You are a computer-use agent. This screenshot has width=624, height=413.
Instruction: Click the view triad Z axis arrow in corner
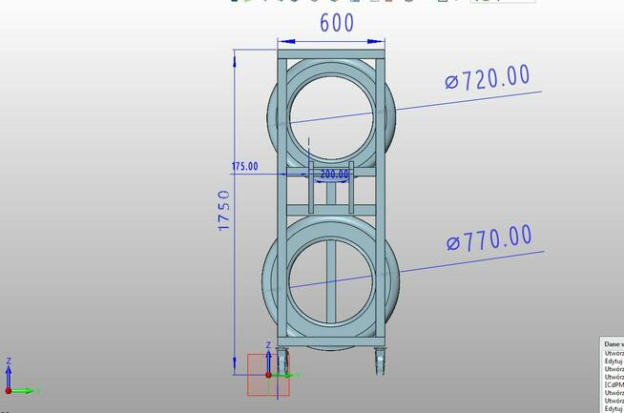(x=9, y=366)
